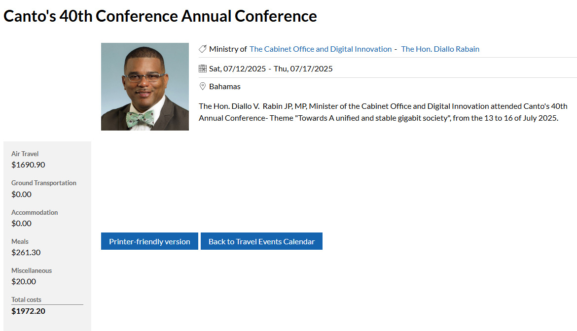Click the location pin icon beside Bahamas
This screenshot has height=331, width=577.
pos(203,86)
